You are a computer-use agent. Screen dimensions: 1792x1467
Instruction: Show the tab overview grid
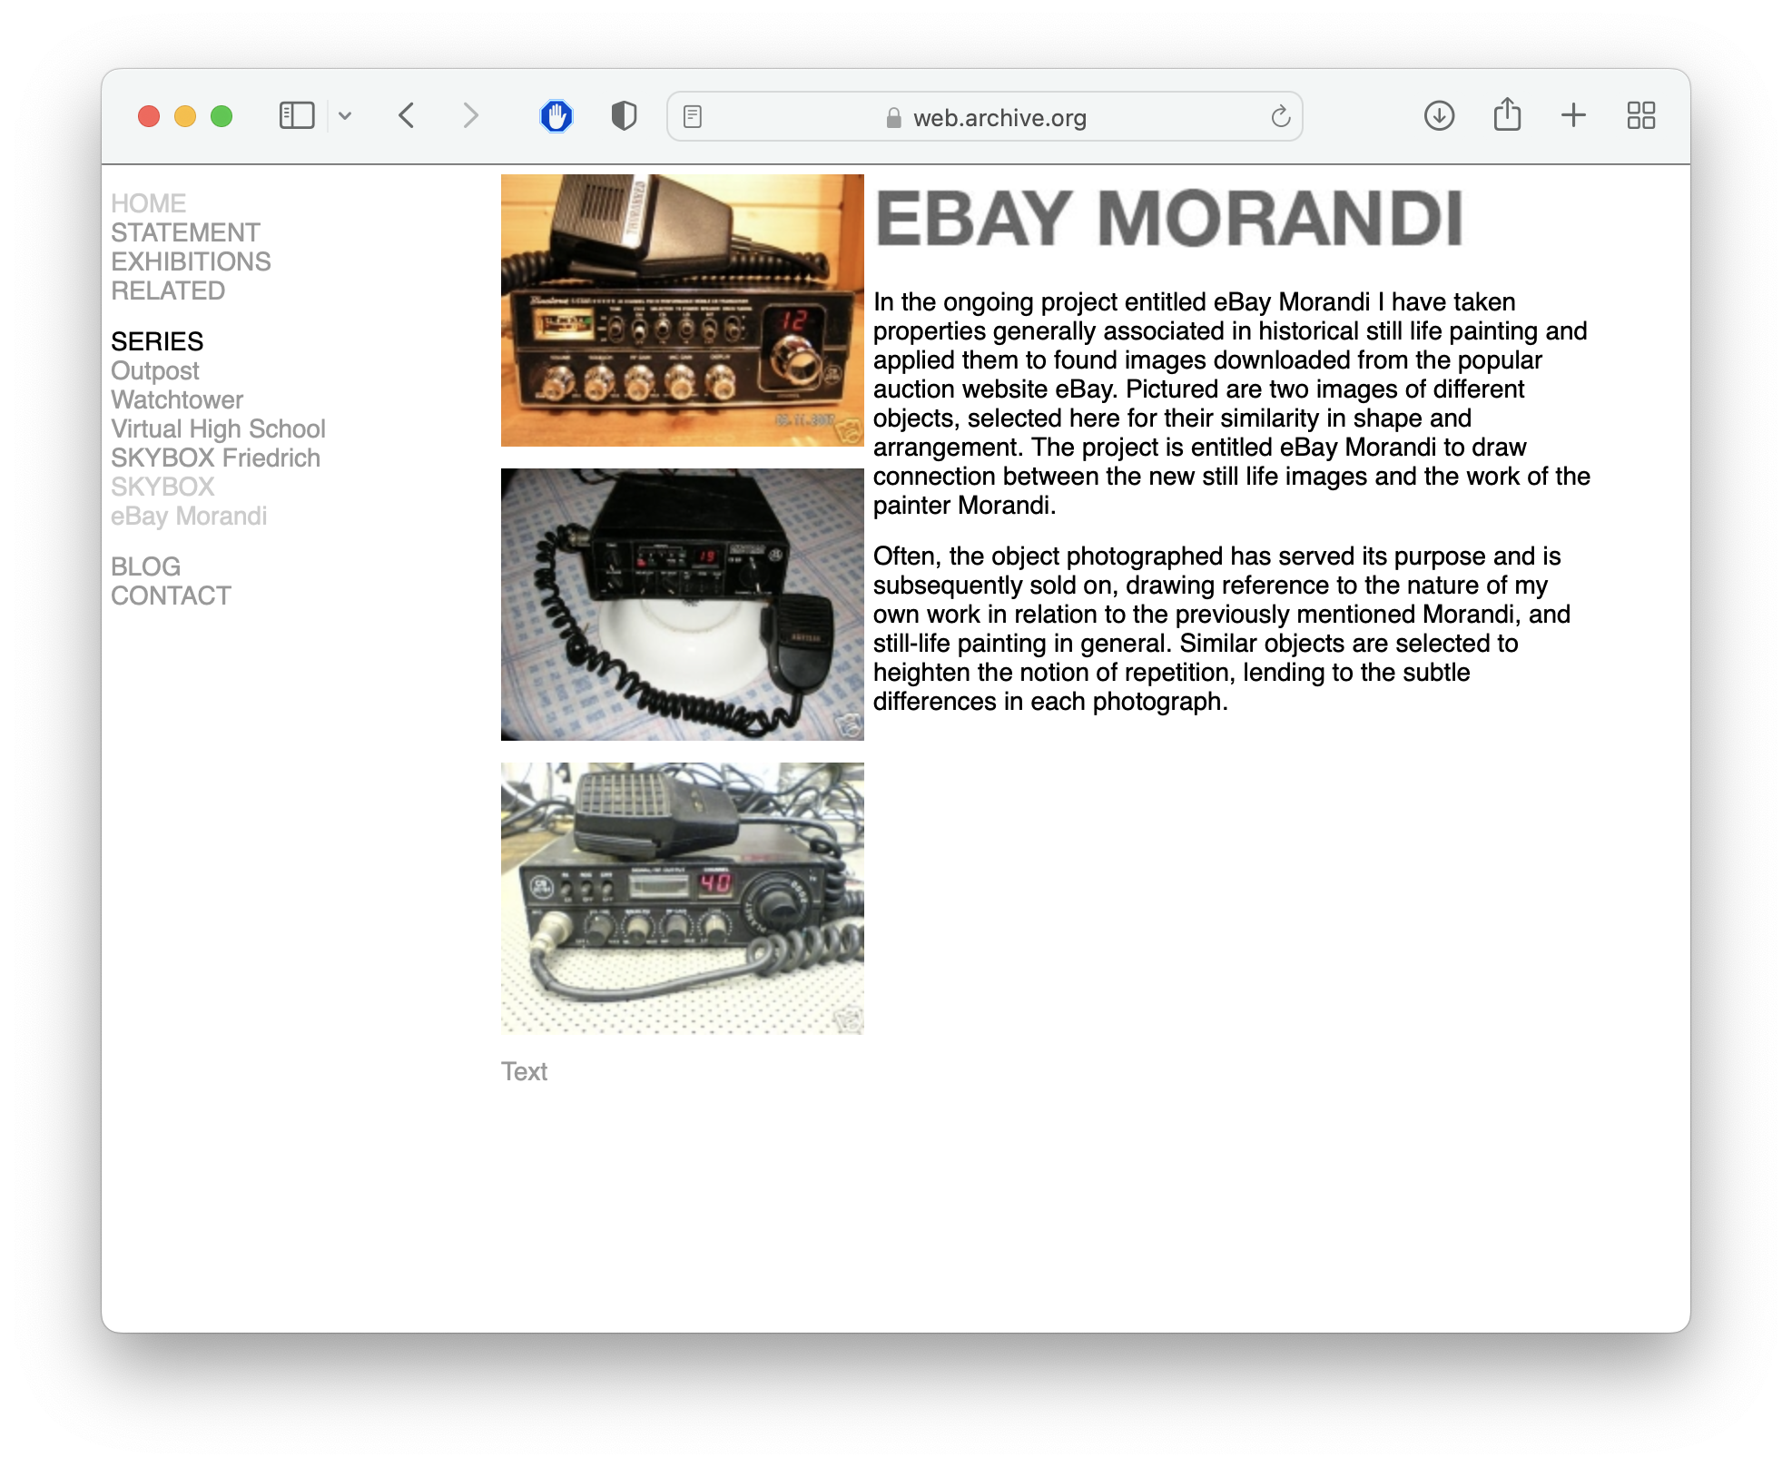1640,116
